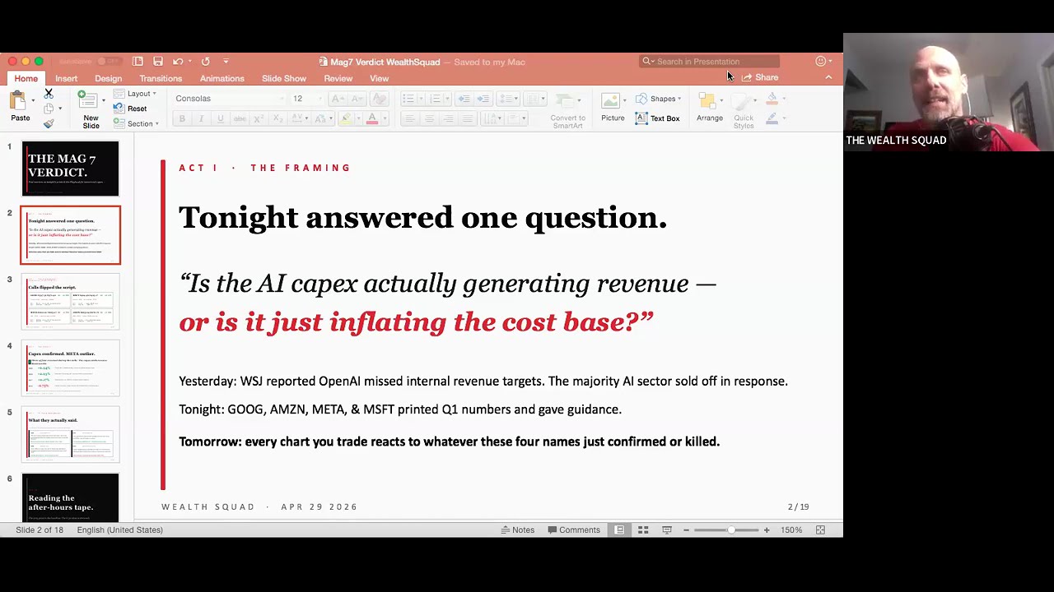The height and width of the screenshot is (592, 1054).
Task: Click the English (United States) language indicator
Action: point(119,530)
